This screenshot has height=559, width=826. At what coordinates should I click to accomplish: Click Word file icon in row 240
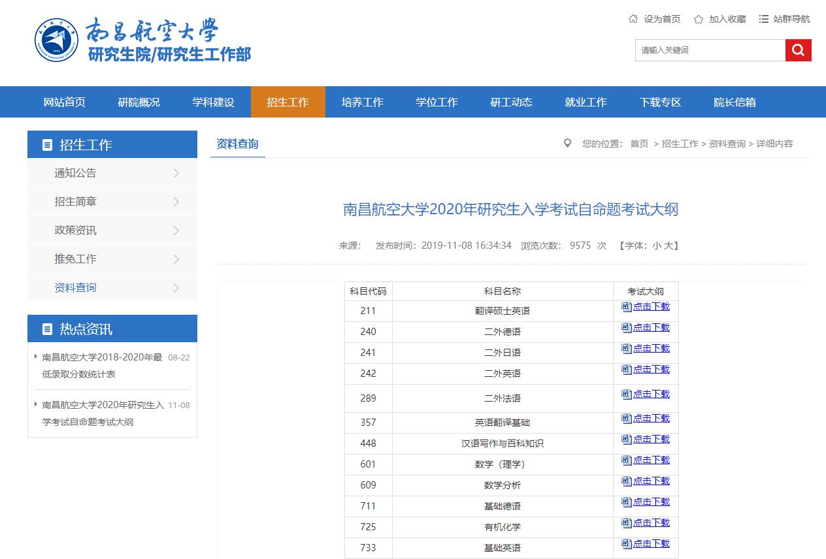627,328
